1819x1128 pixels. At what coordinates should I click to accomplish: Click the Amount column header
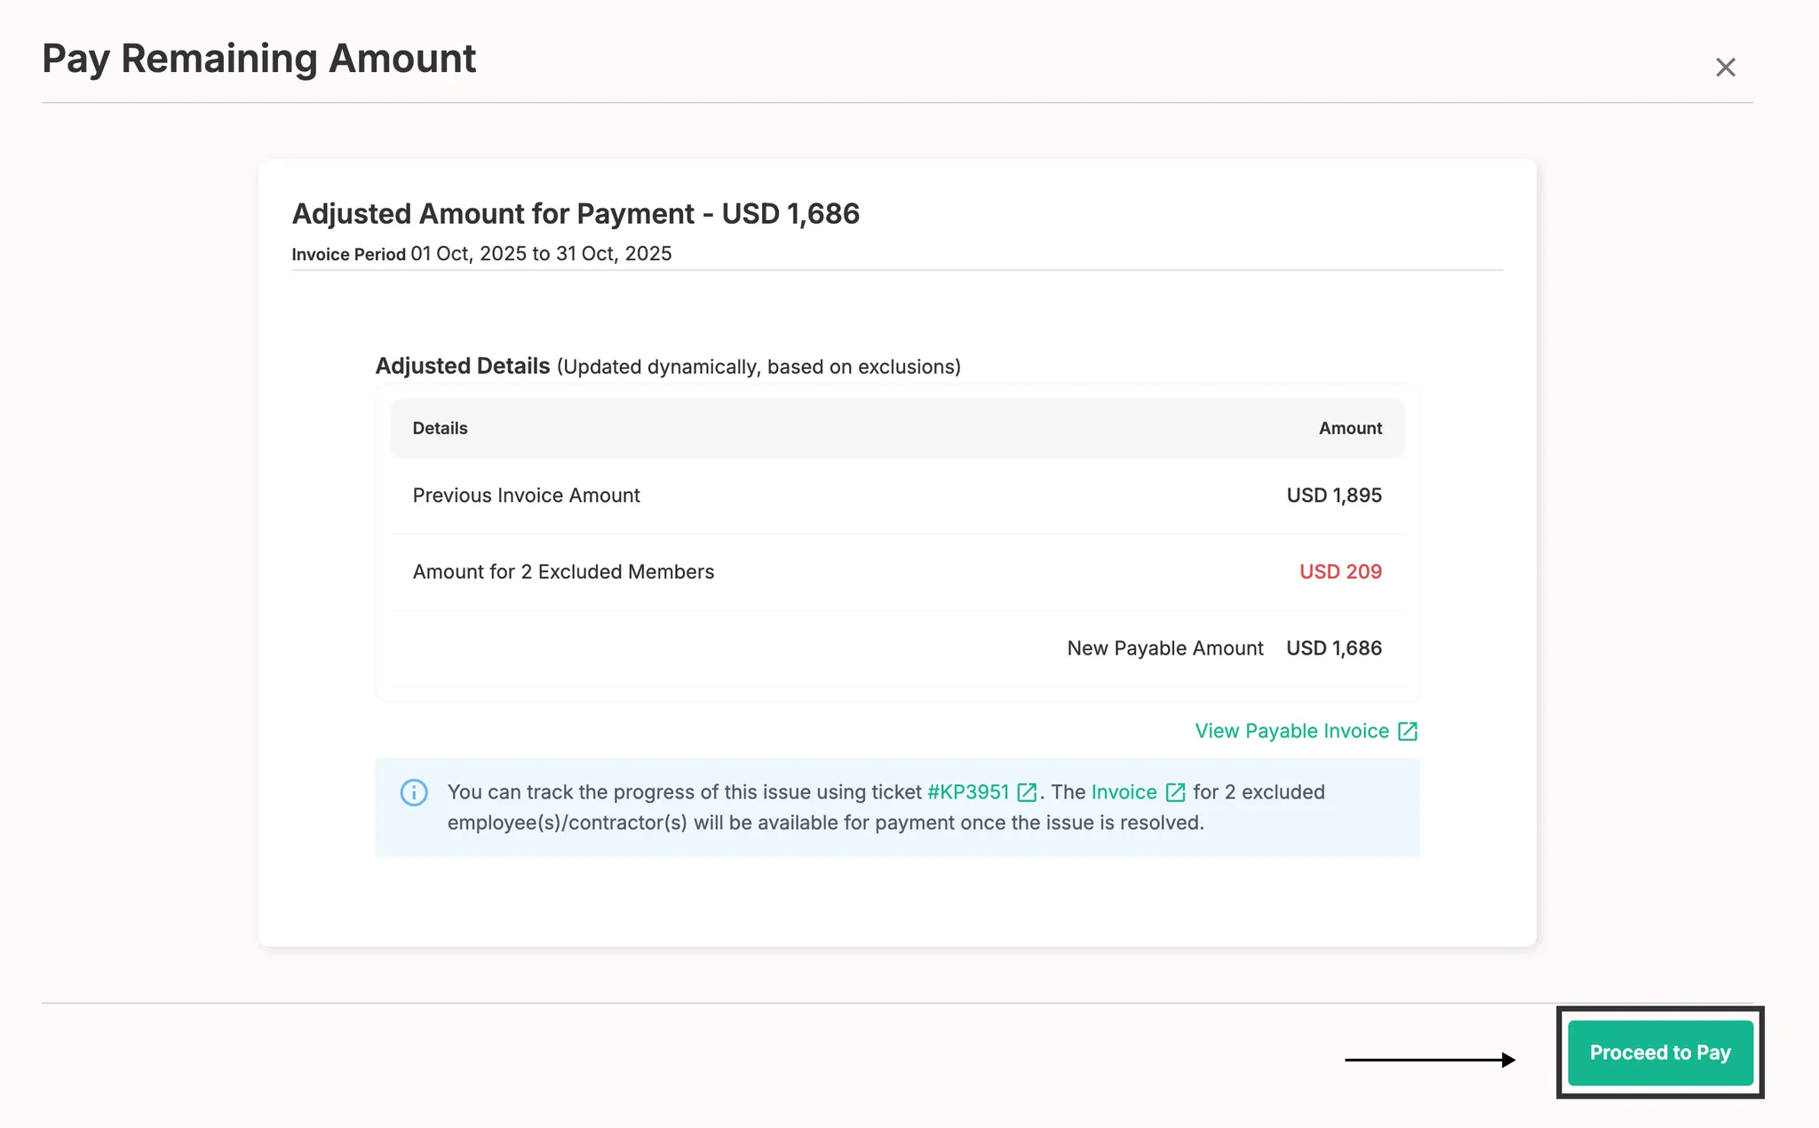(1350, 428)
